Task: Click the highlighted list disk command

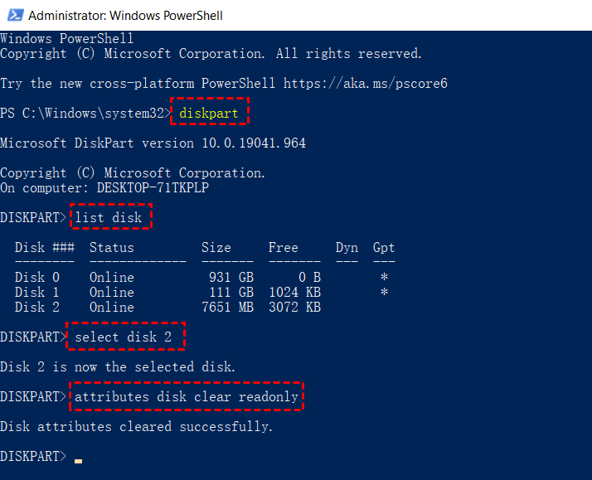Action: pos(112,218)
